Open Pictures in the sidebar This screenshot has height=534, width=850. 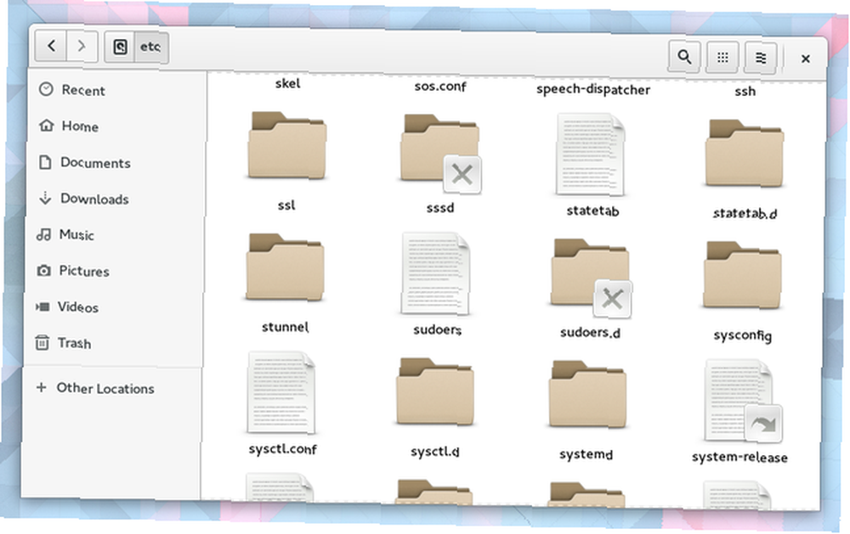[x=113, y=271]
